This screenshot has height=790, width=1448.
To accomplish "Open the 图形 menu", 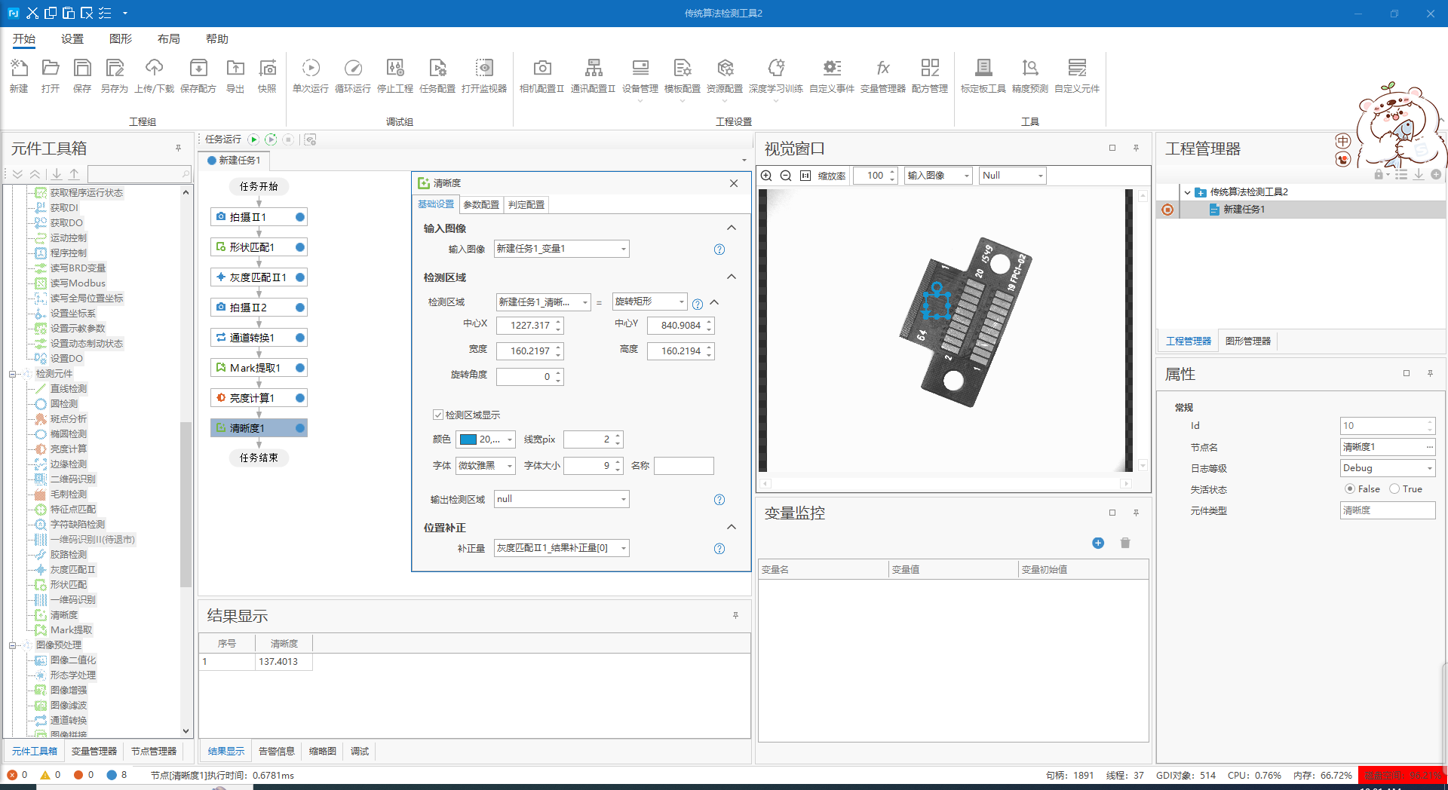I will click(121, 39).
